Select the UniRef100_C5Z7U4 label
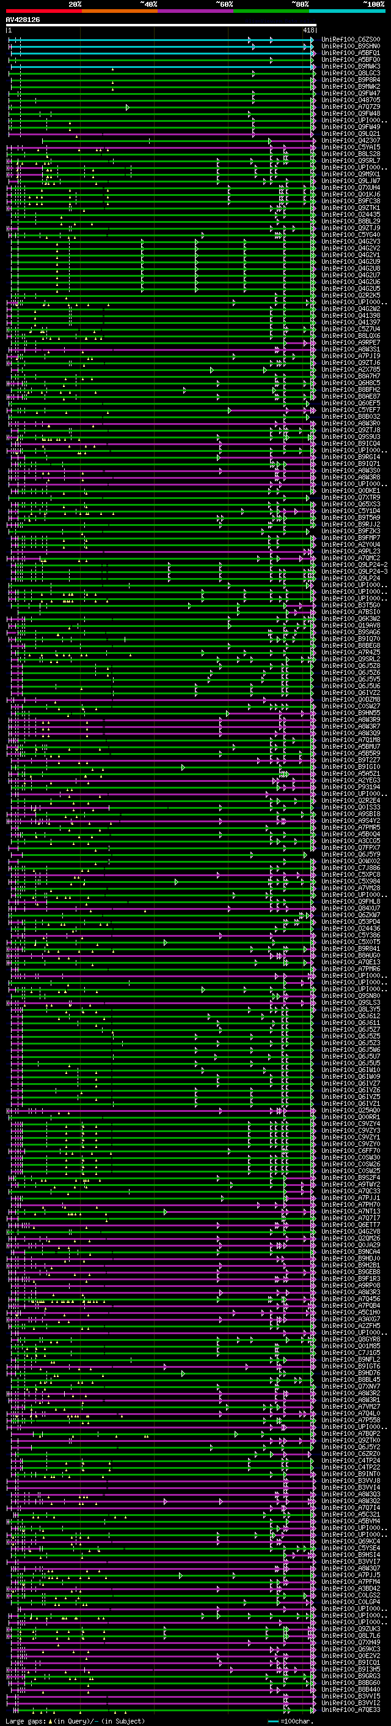The image size is (391, 1726). click(x=351, y=329)
